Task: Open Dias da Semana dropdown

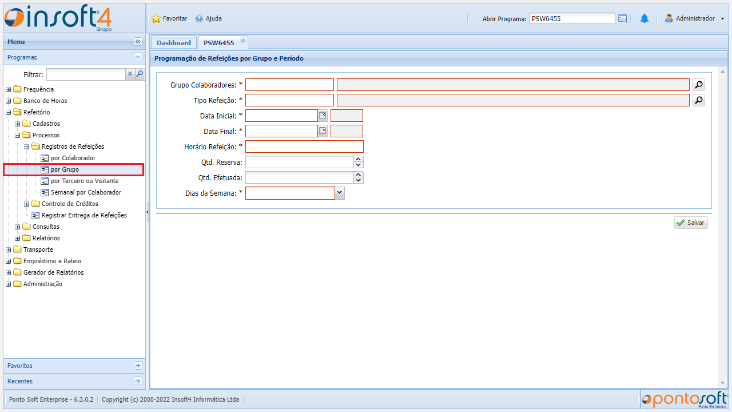Action: 340,193
